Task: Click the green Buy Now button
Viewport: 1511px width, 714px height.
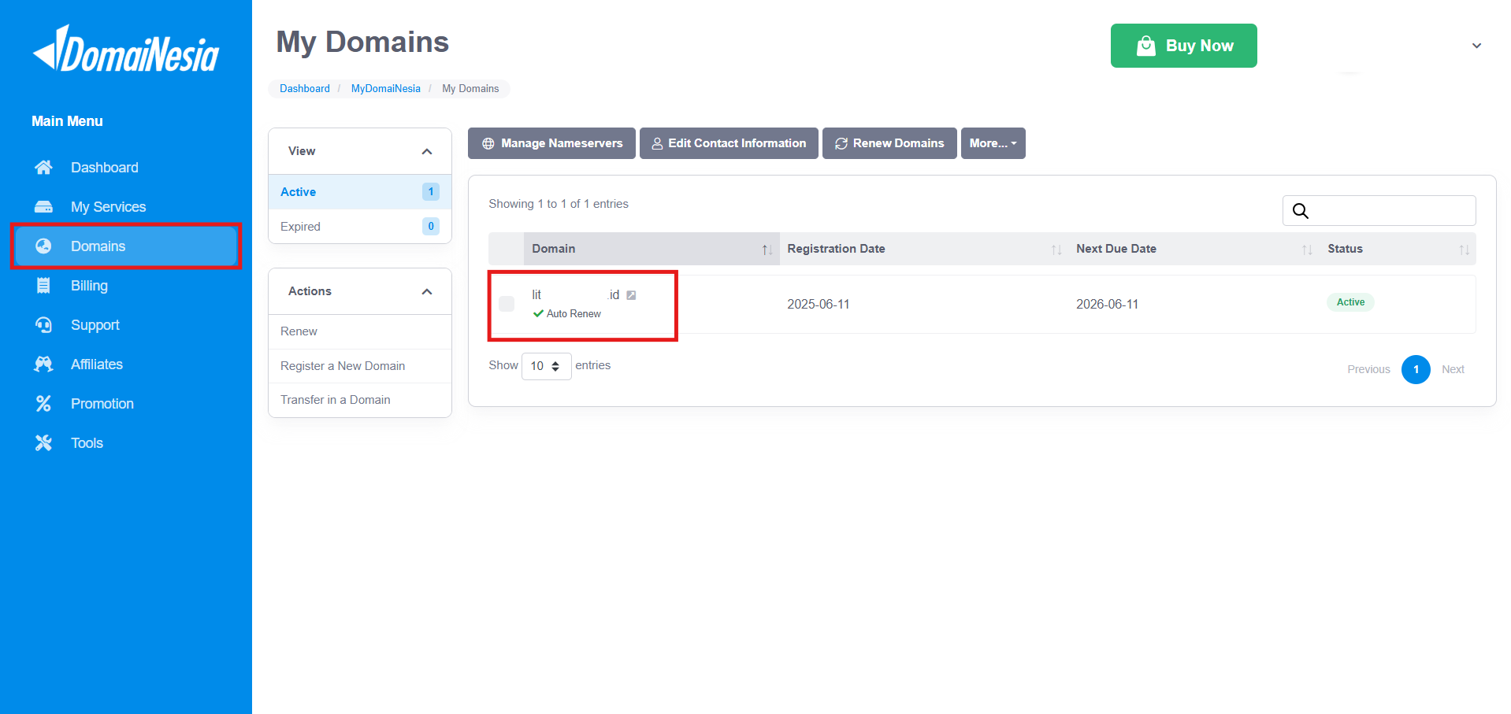Action: click(1183, 46)
